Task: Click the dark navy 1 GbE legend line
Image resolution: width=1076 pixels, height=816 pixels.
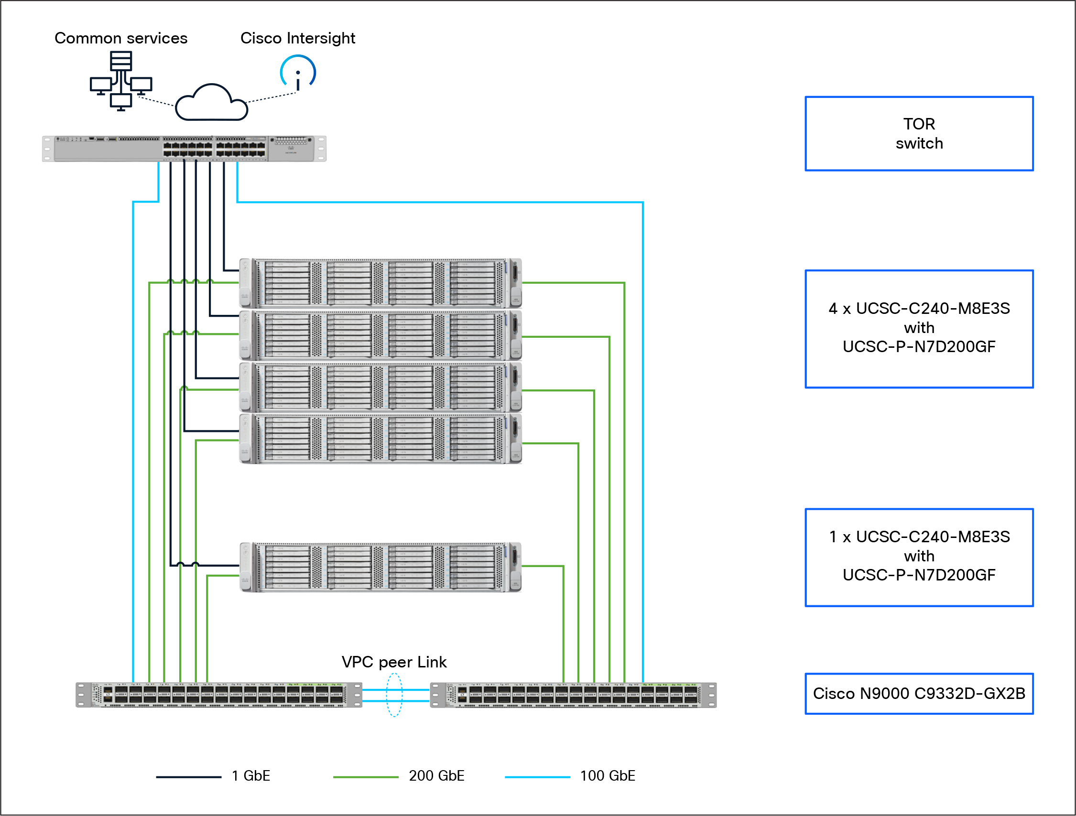Action: click(x=189, y=777)
